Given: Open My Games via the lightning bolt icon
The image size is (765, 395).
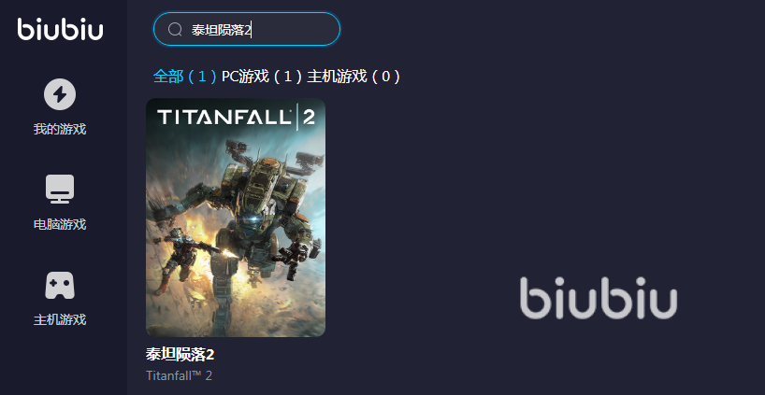Looking at the screenshot, I should point(60,94).
